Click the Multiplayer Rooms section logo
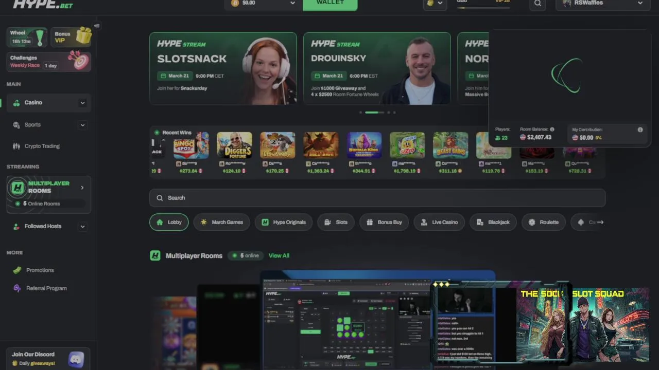 coord(155,255)
